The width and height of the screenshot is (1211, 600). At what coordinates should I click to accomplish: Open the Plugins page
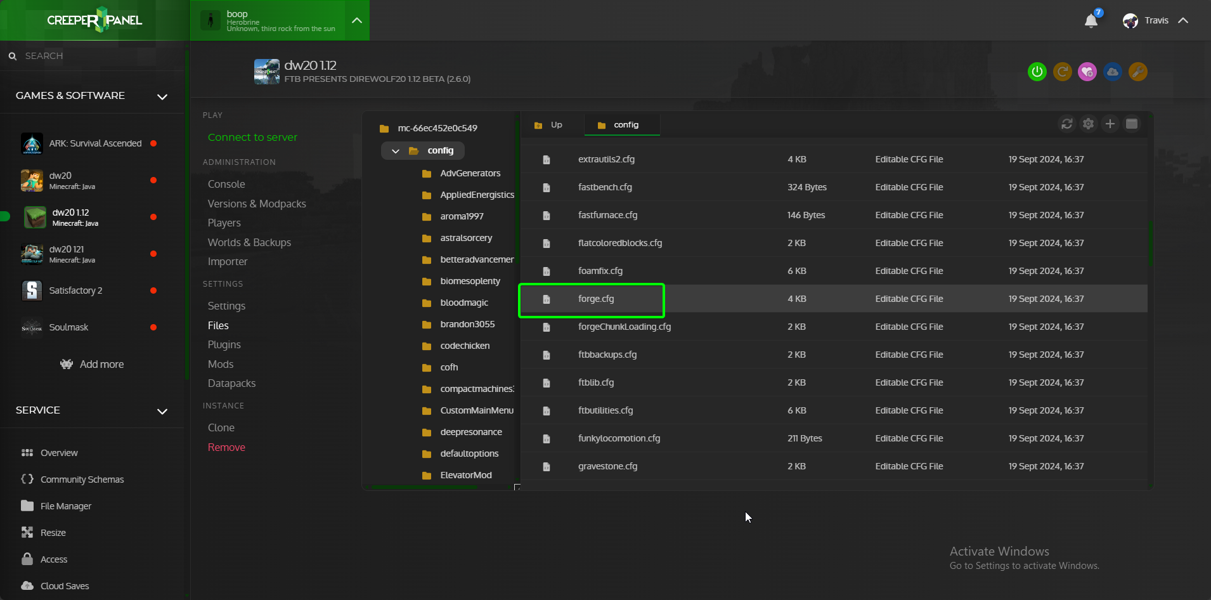[x=224, y=344]
